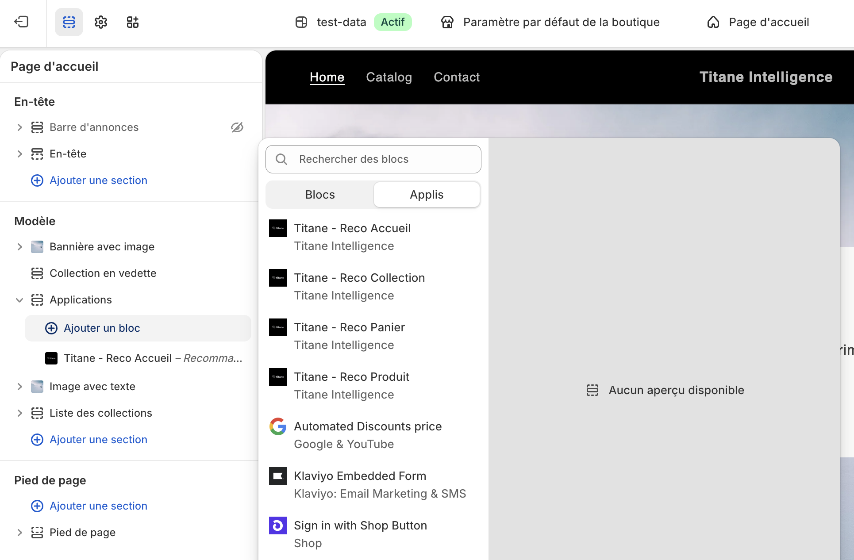Image resolution: width=854 pixels, height=560 pixels.
Task: Click Titane icon beside Reco Panier
Action: [278, 327]
